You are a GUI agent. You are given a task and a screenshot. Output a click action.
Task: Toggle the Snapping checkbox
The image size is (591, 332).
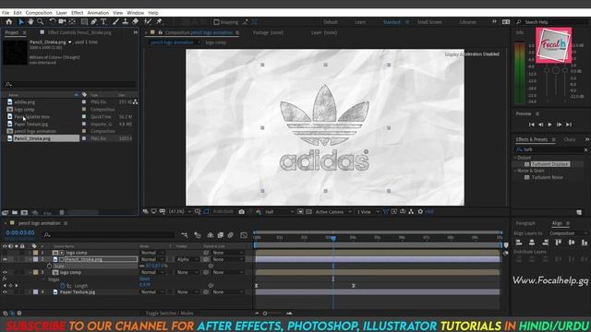(x=216, y=22)
